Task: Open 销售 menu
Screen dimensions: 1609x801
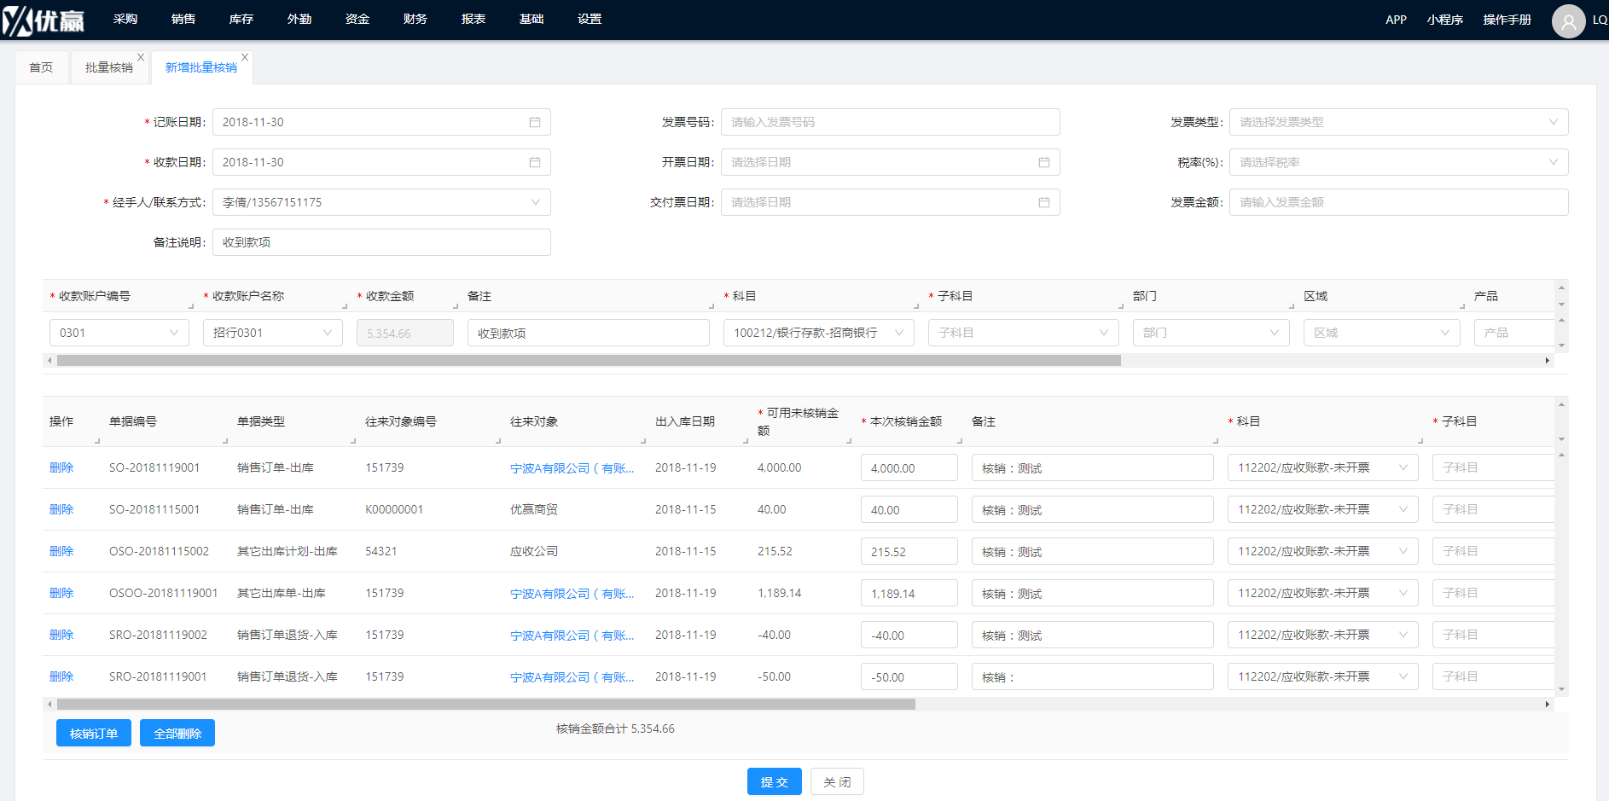Action: 183,19
